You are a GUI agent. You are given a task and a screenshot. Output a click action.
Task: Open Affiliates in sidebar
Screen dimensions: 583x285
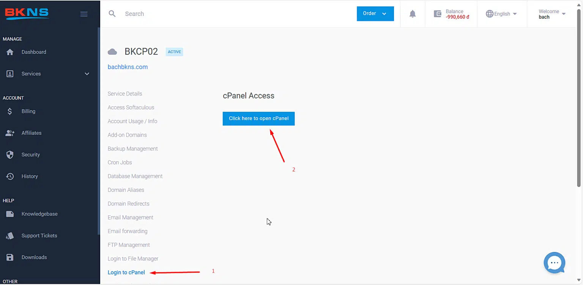coord(32,133)
